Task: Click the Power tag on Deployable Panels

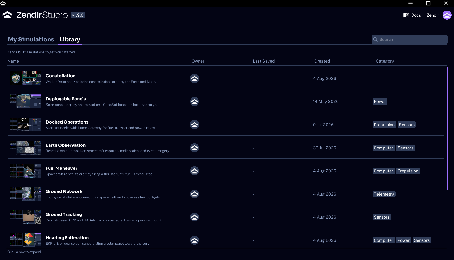Action: [x=380, y=101]
